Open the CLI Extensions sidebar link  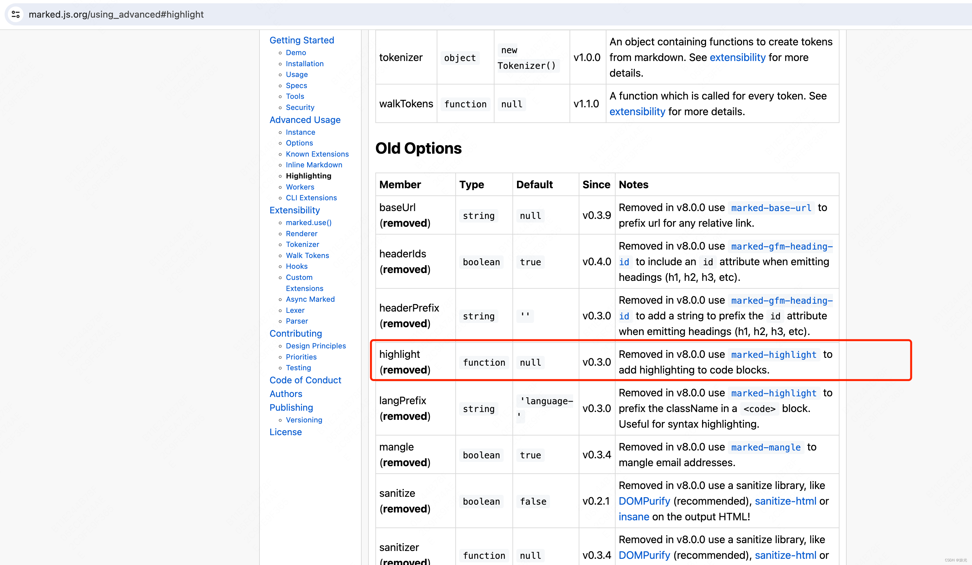coord(311,198)
